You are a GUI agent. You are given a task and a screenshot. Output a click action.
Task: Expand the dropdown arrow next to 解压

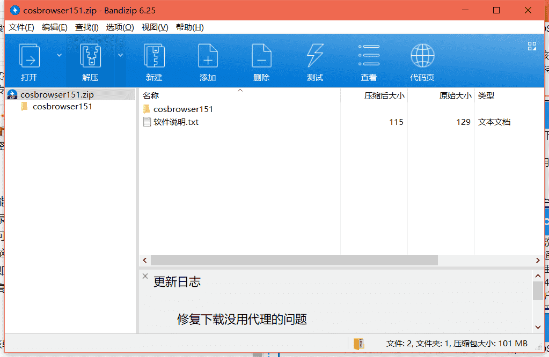click(x=120, y=55)
